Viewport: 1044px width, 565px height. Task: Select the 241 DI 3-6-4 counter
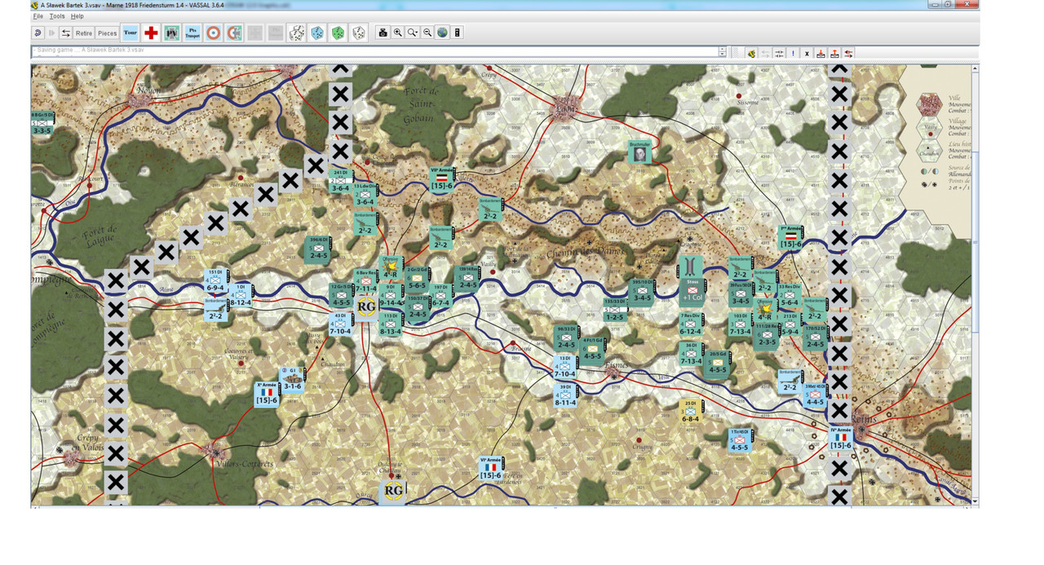(341, 181)
